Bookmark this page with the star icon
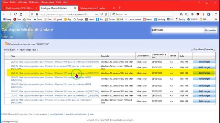 pyautogui.click(x=106, y=14)
